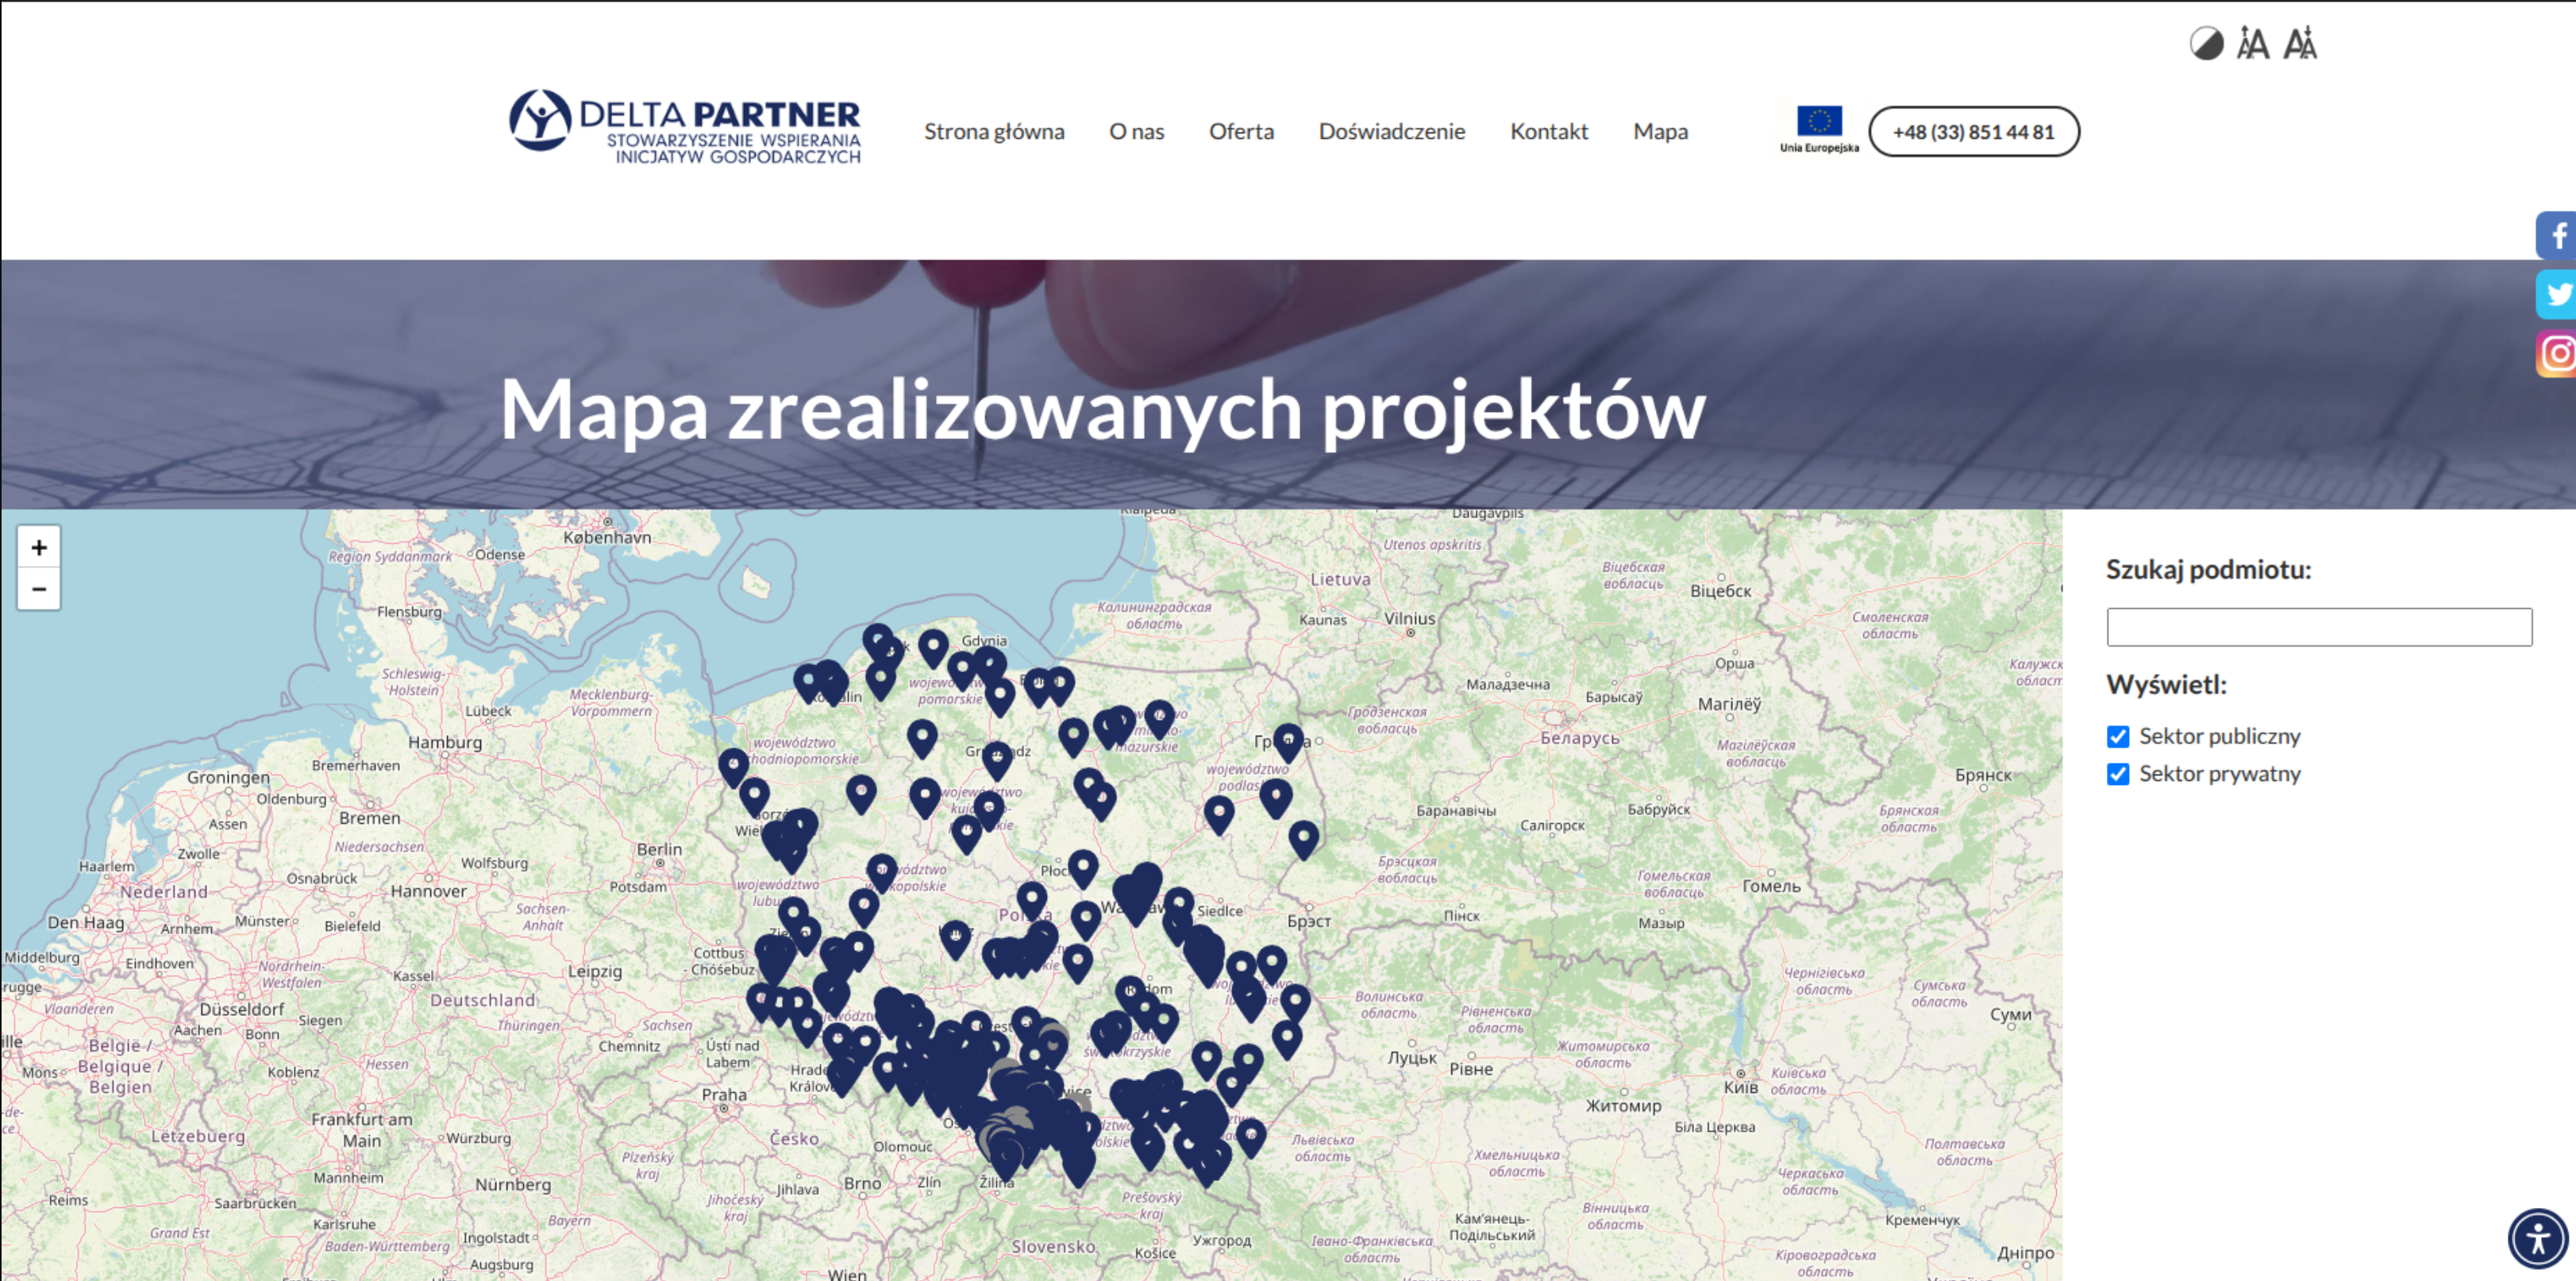This screenshot has height=1281, width=2576.
Task: Click the decrease font size icon
Action: (2303, 44)
